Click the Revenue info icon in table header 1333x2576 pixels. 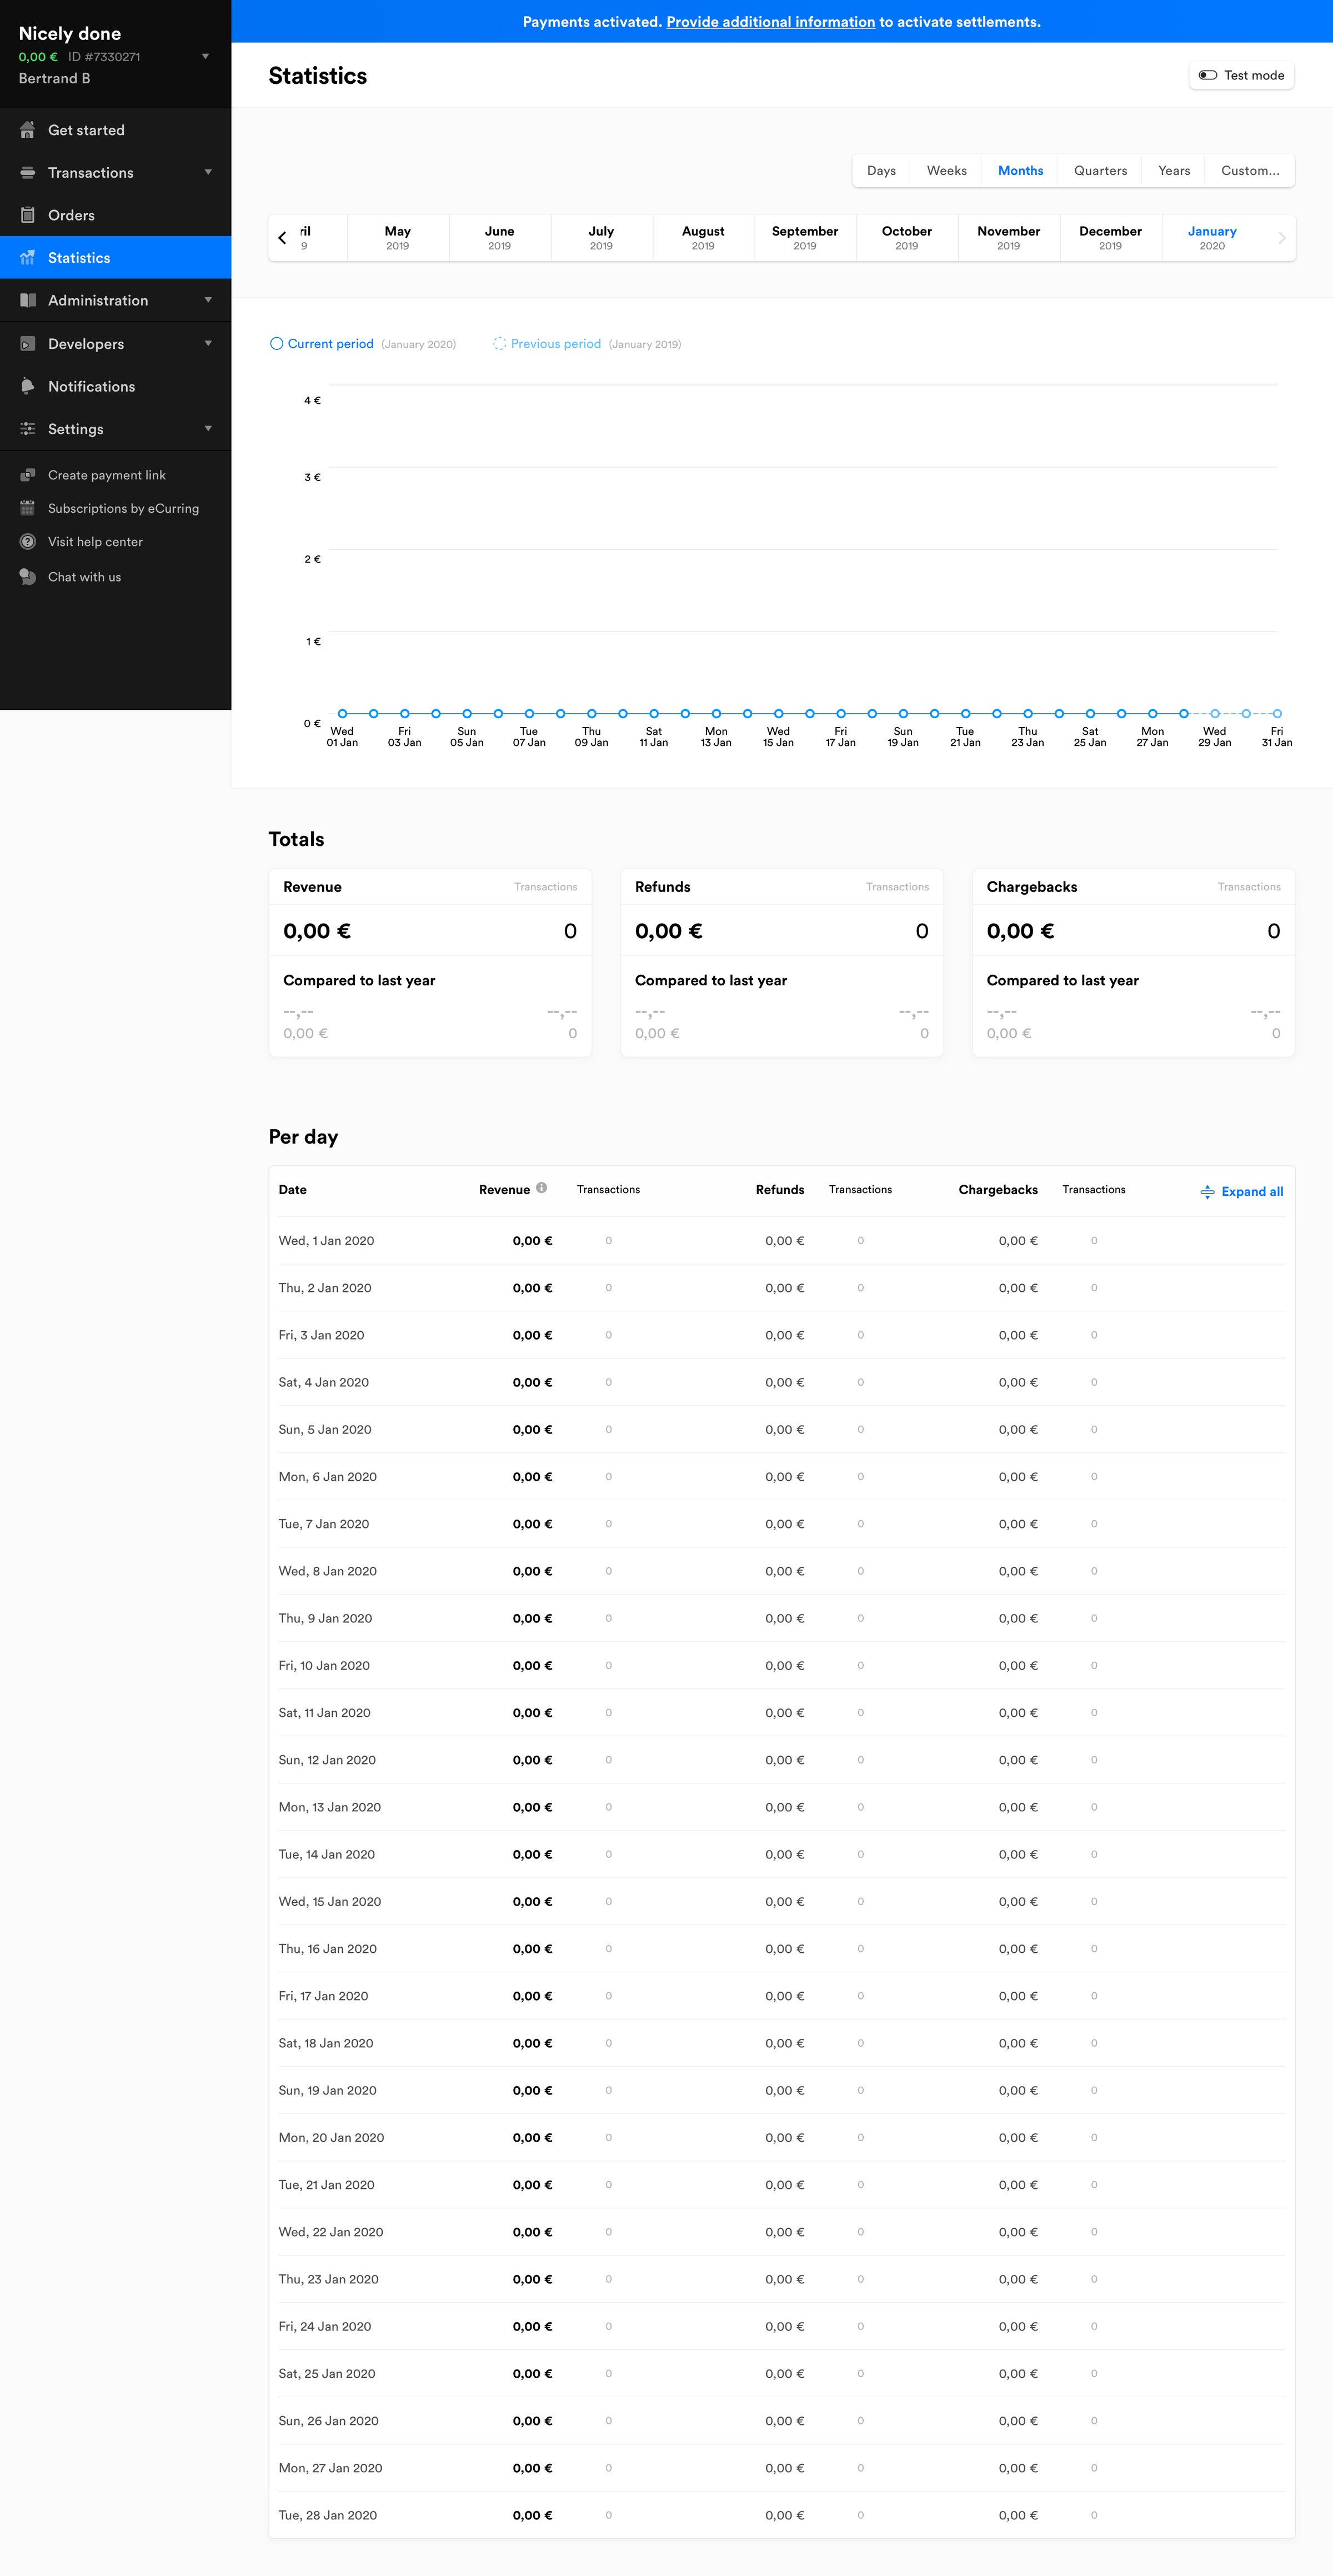[x=541, y=1188]
